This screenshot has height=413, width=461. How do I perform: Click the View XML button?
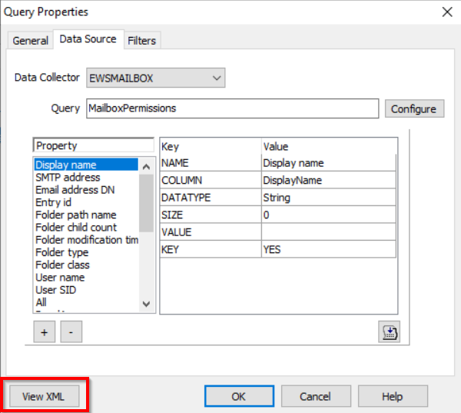[x=44, y=396]
